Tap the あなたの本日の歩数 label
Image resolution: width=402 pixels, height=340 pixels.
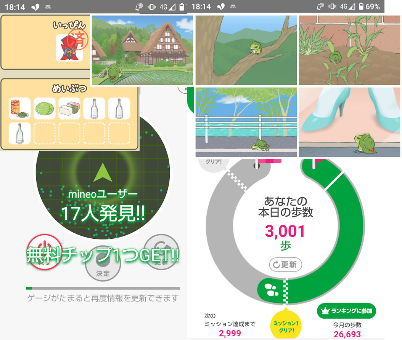[x=285, y=207]
